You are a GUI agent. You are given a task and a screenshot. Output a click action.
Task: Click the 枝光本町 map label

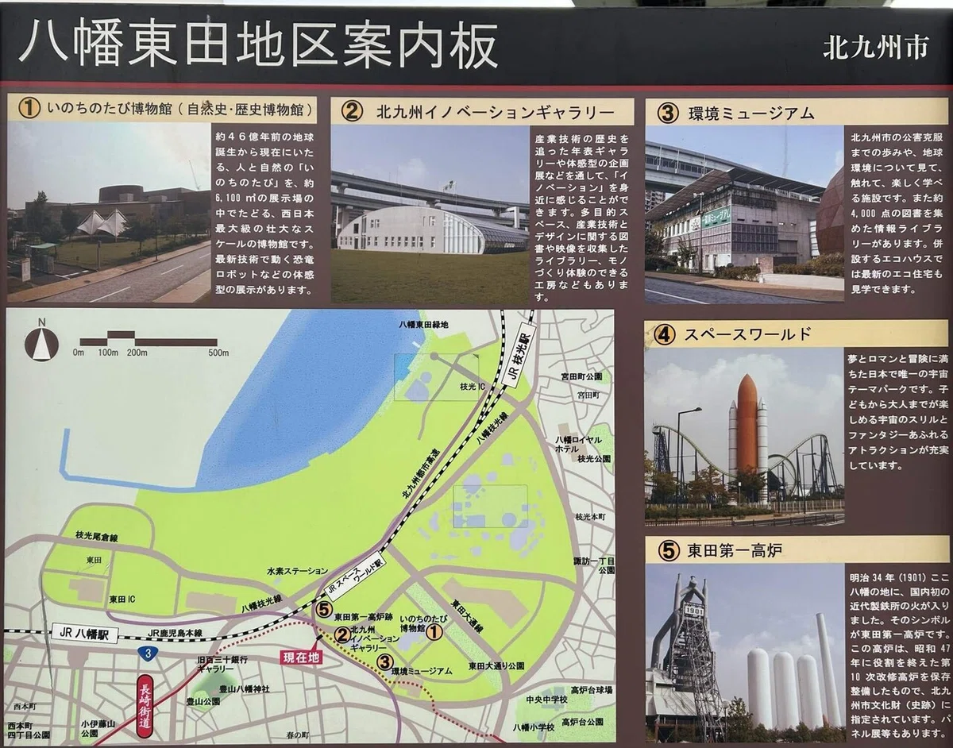coord(592,516)
